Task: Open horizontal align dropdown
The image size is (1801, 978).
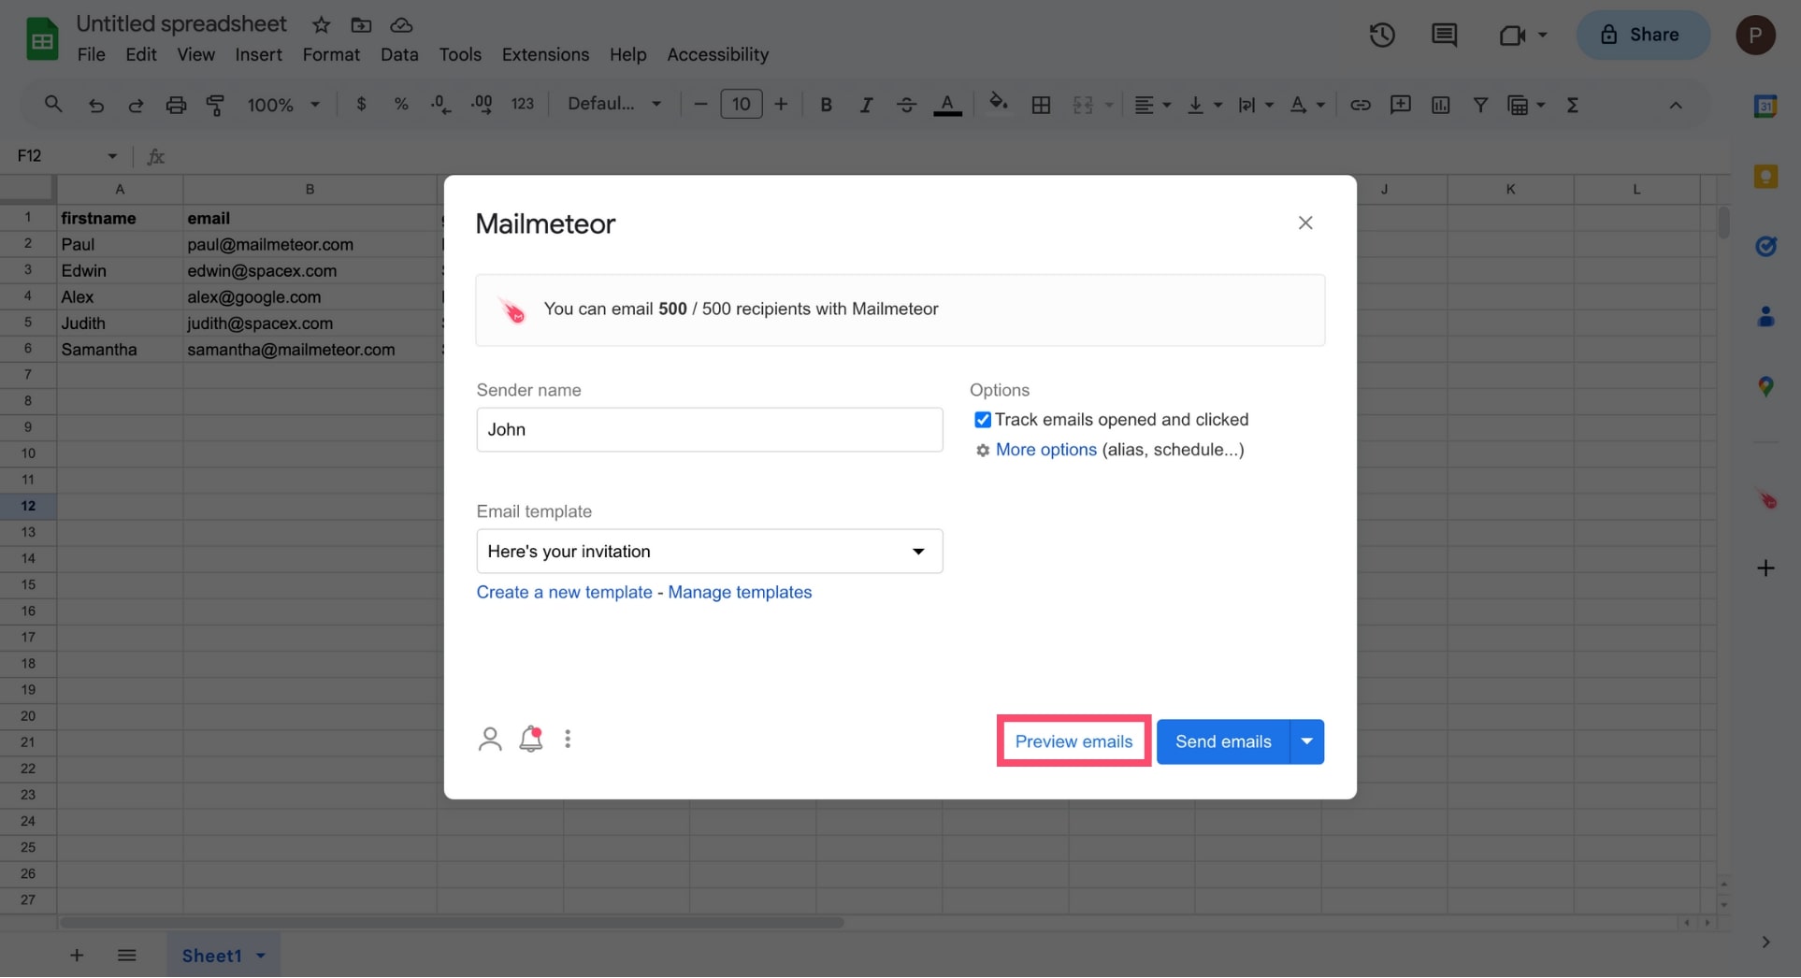Action: [x=1152, y=105]
